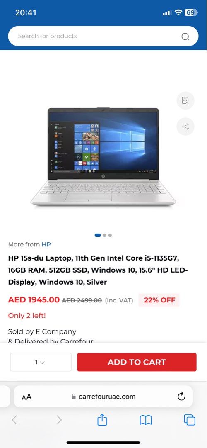This screenshot has width=207, height=448.
Task: Tap the HP laptop product image
Action: (x=103, y=156)
